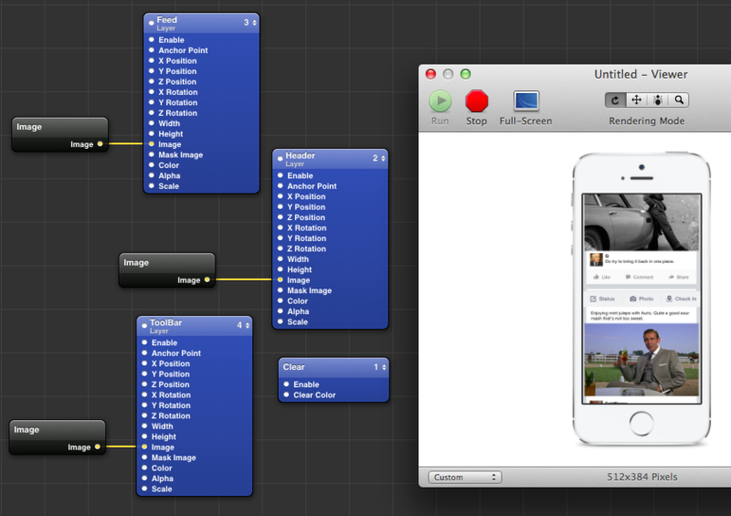
Task: Click the red Stop button in Viewer
Action: pos(476,101)
